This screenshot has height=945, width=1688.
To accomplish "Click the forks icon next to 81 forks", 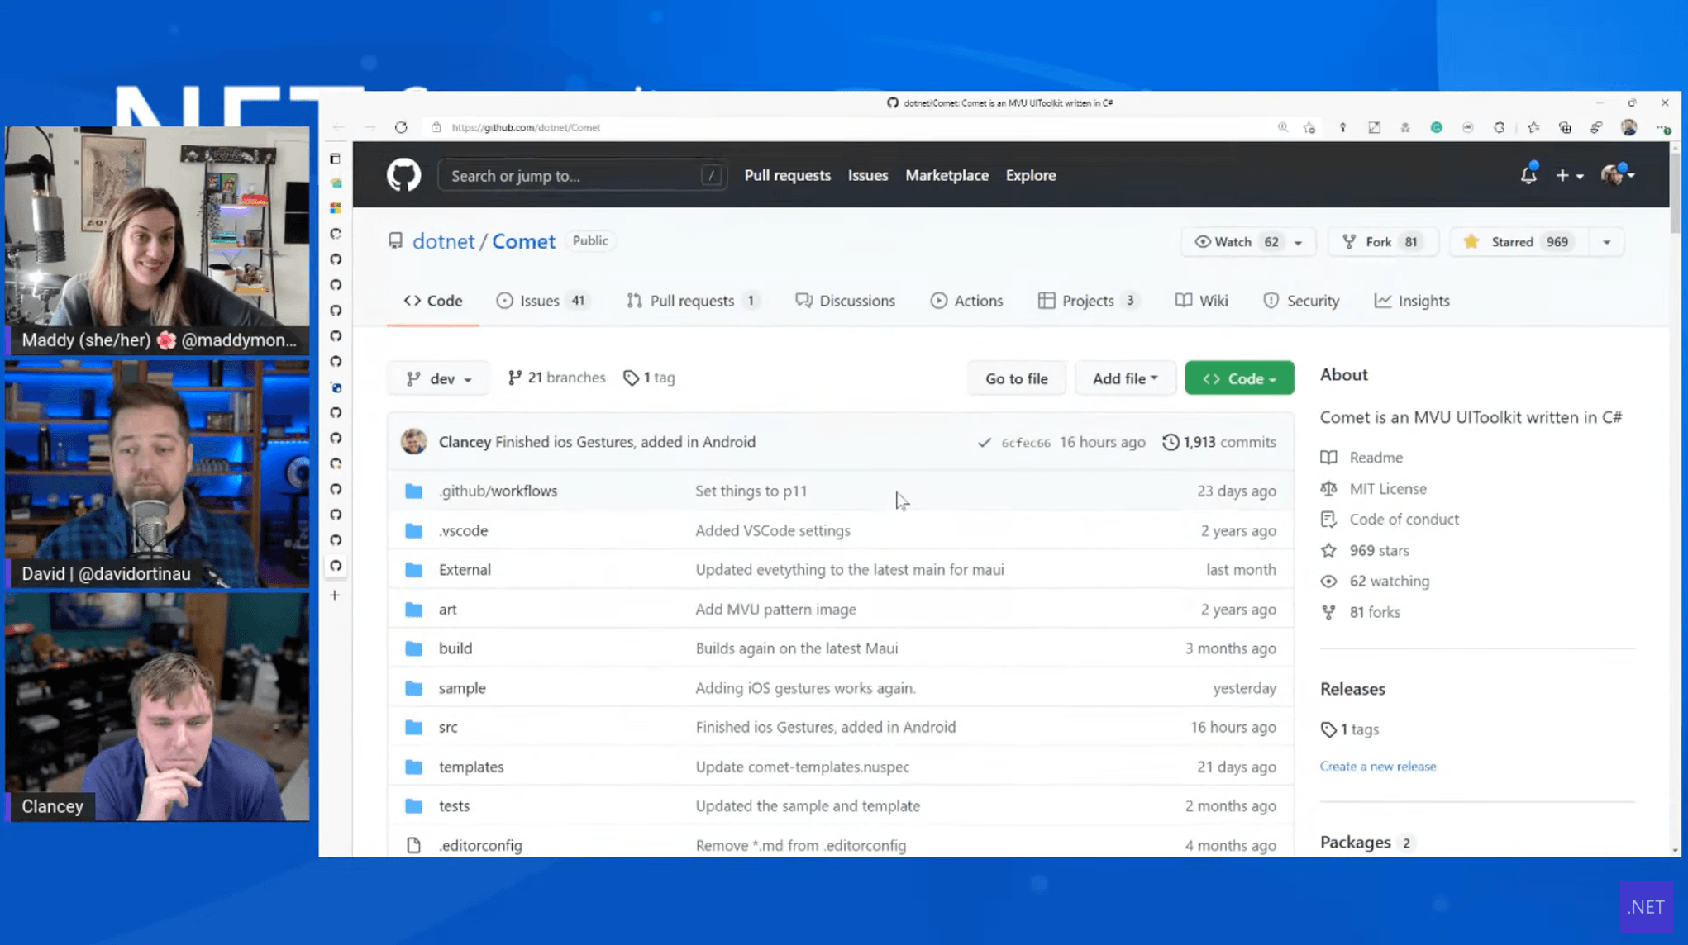I will [1328, 612].
